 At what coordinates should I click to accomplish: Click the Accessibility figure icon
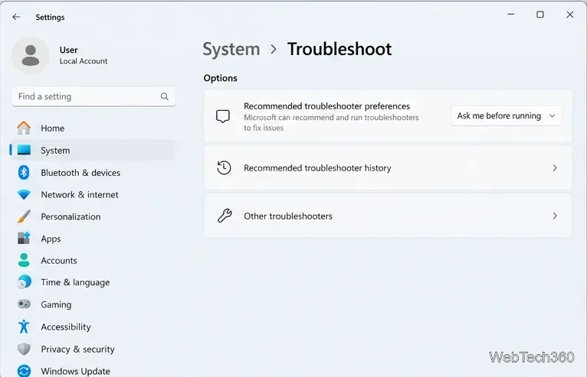[24, 327]
